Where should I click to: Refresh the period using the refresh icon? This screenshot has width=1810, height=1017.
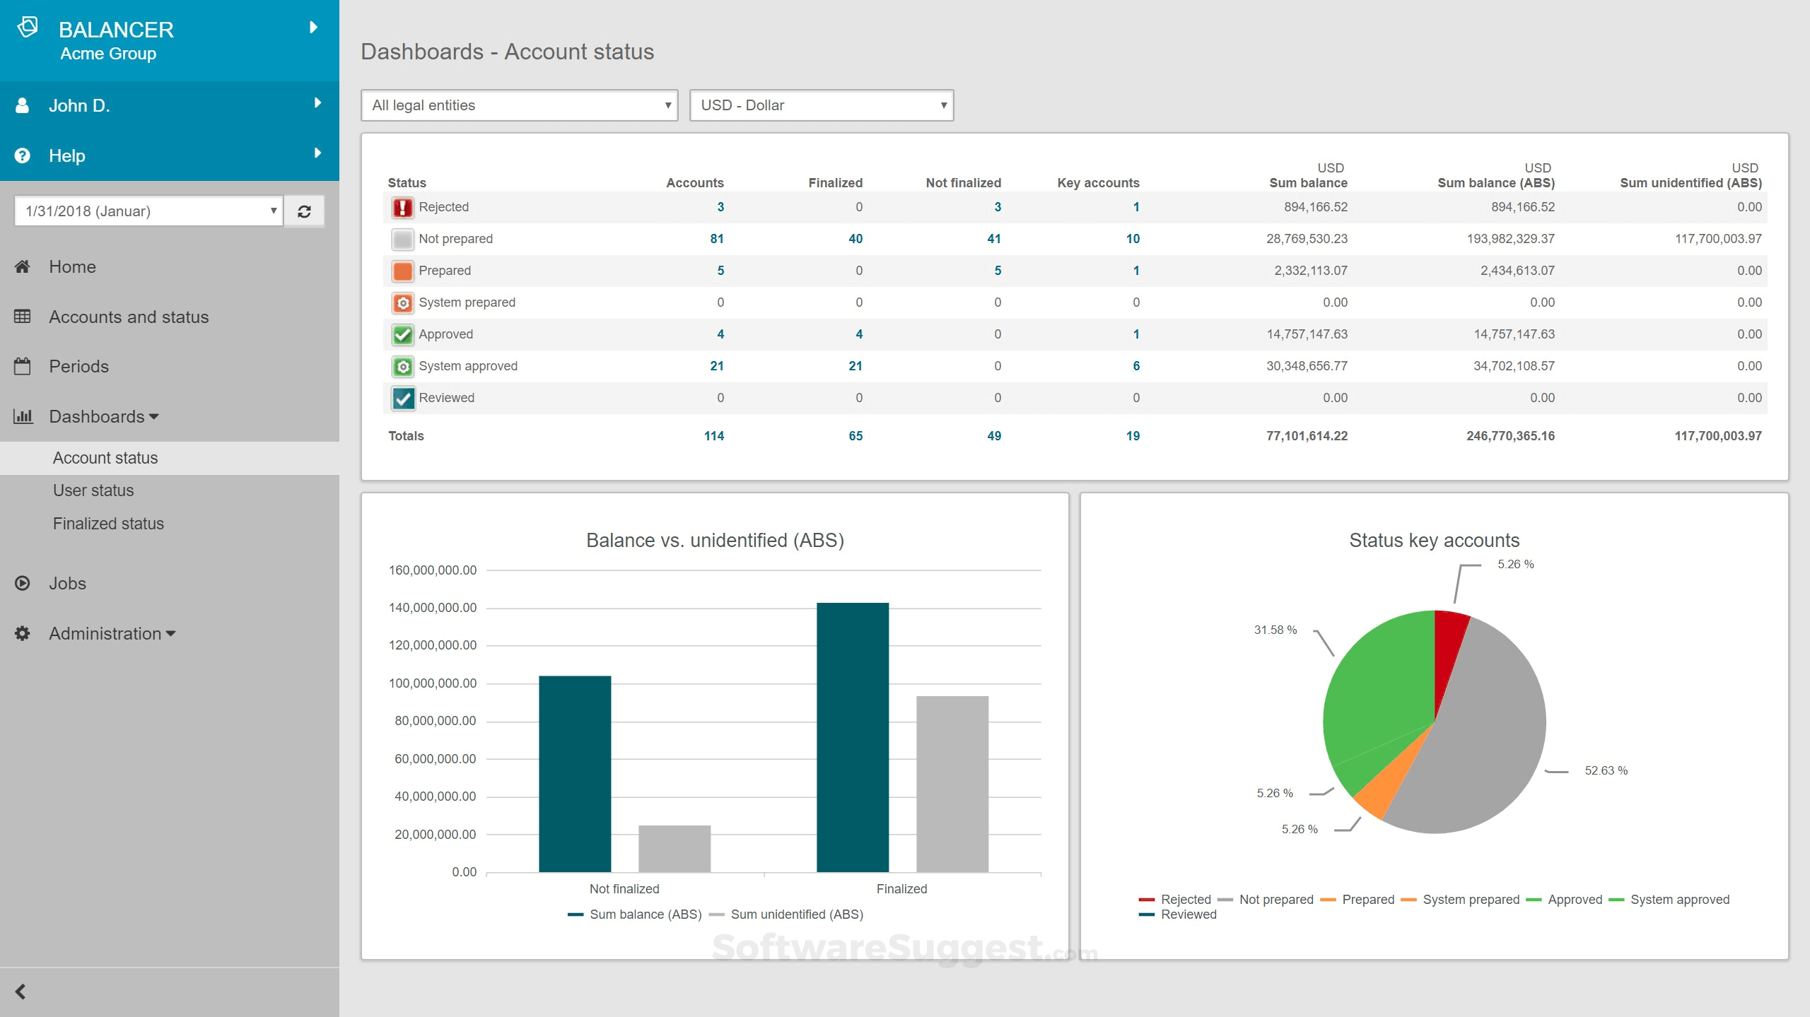click(304, 211)
